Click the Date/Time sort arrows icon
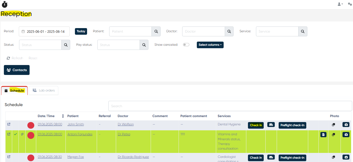The image size is (353, 162). click(63, 116)
